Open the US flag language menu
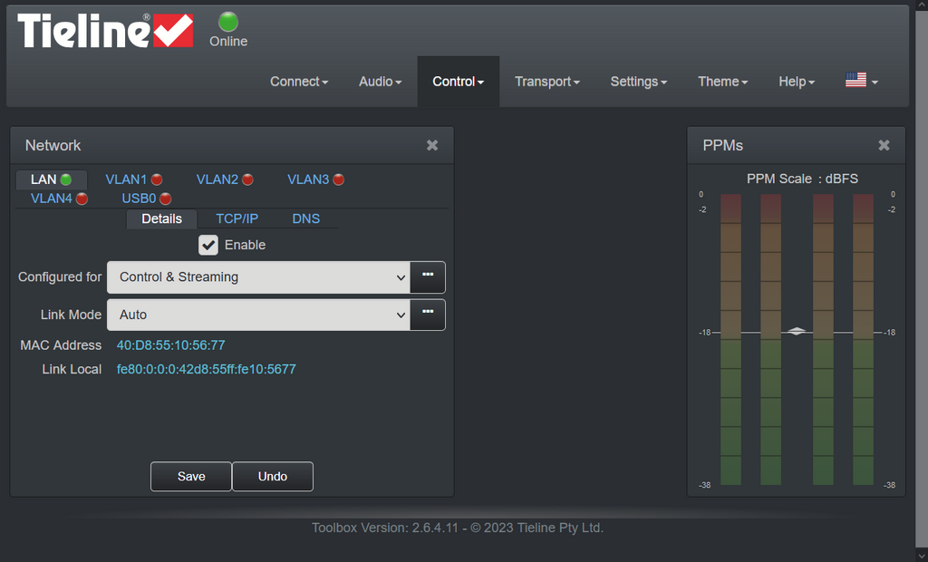This screenshot has height=562, width=928. 861,81
